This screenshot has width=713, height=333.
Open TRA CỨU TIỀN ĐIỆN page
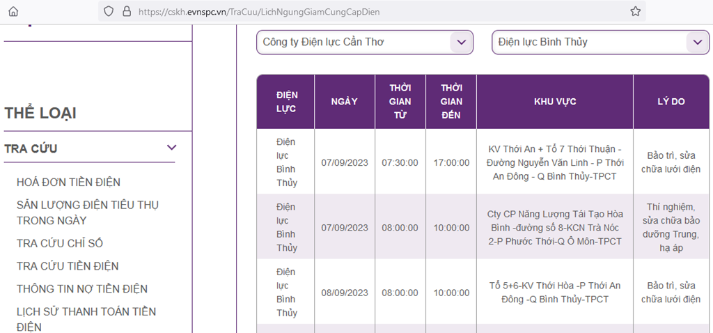tap(68, 265)
